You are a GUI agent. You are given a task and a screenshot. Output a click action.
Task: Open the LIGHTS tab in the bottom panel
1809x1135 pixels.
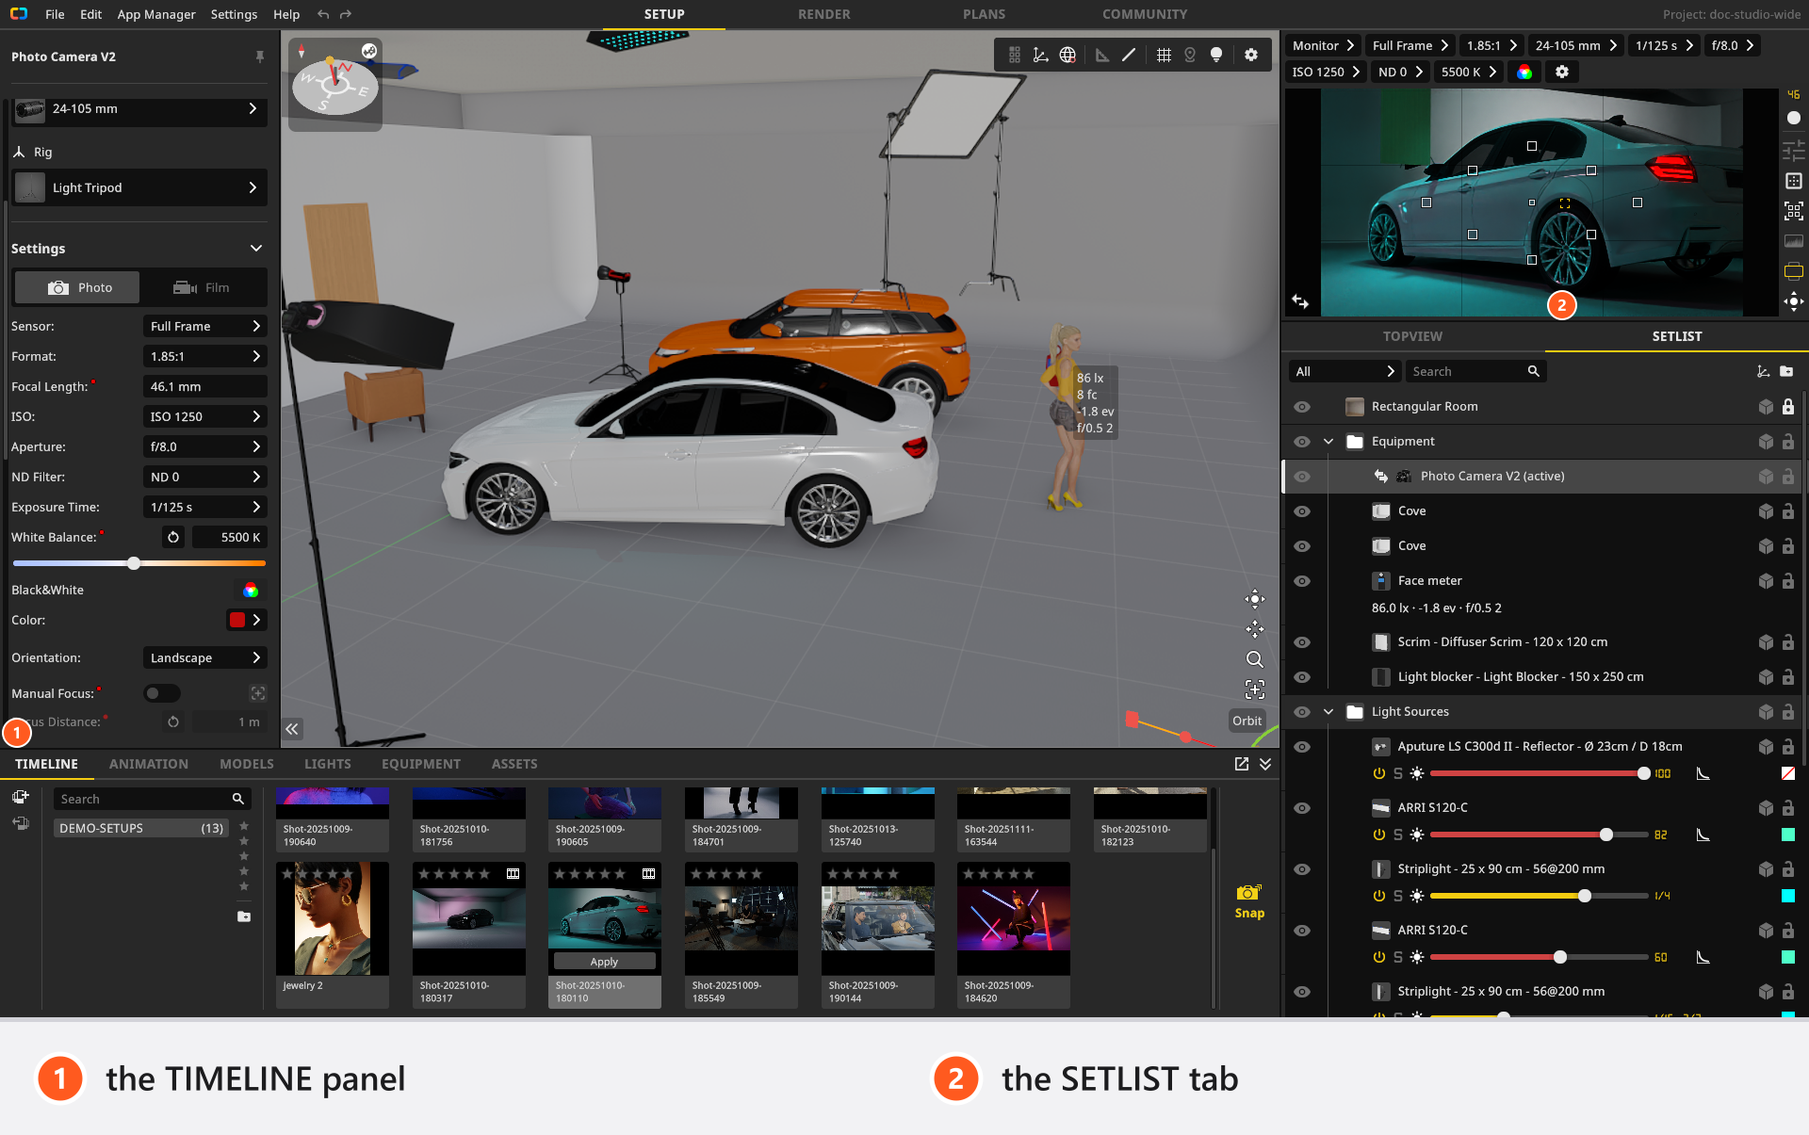327,764
